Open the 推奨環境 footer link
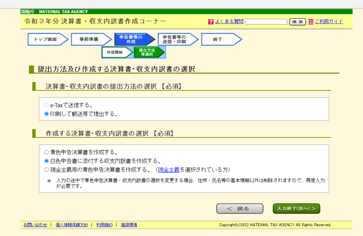Viewport: 363px width, 236px height. (x=129, y=225)
